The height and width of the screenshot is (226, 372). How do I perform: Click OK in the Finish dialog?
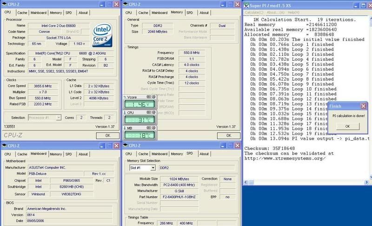[x=347, y=126]
